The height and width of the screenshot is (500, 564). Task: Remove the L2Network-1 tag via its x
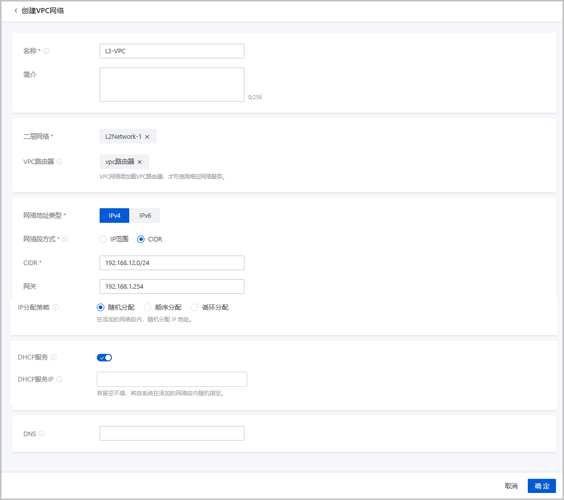click(x=148, y=136)
